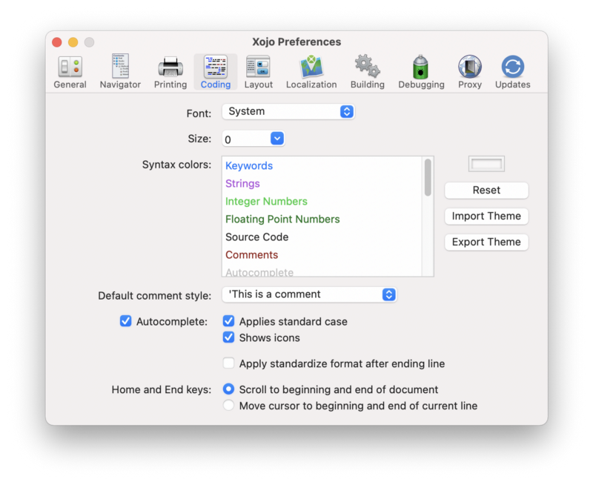Disable Shows icons checkbox
The width and height of the screenshot is (593, 485).
228,337
